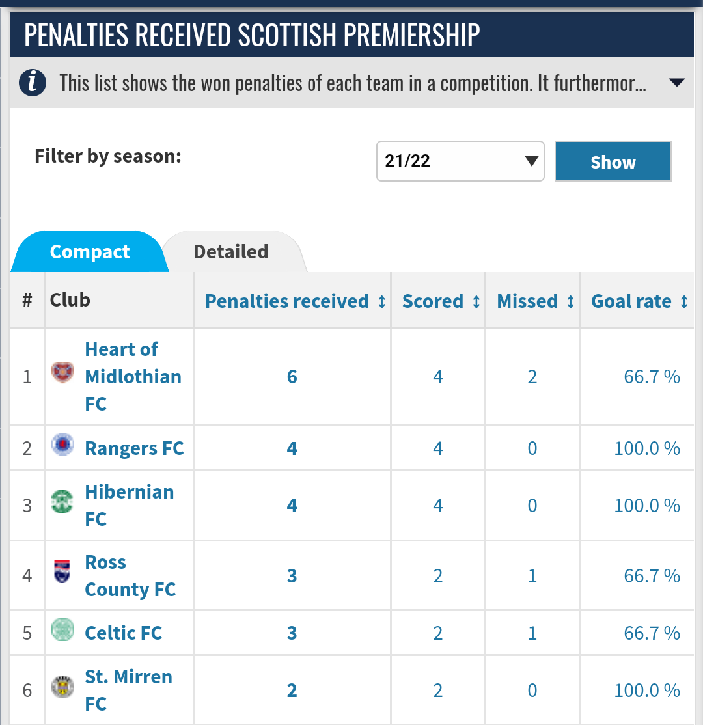Click the St. Mirren FC crest icon

pos(63,687)
